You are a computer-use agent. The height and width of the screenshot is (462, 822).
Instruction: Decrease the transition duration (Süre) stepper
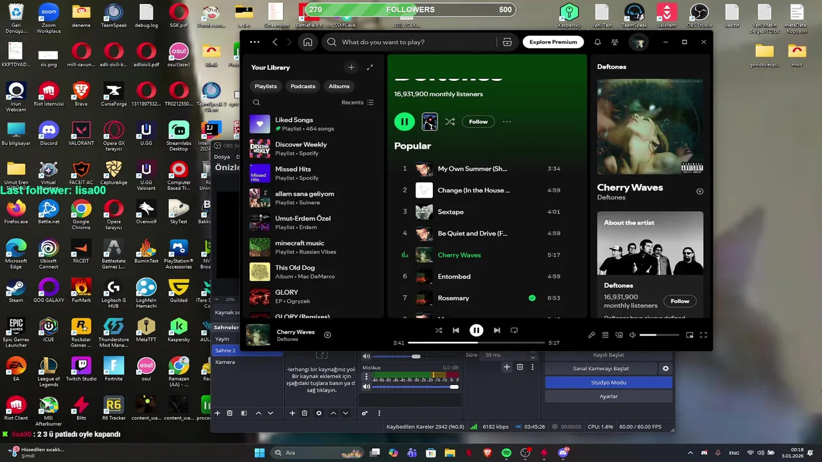click(532, 357)
